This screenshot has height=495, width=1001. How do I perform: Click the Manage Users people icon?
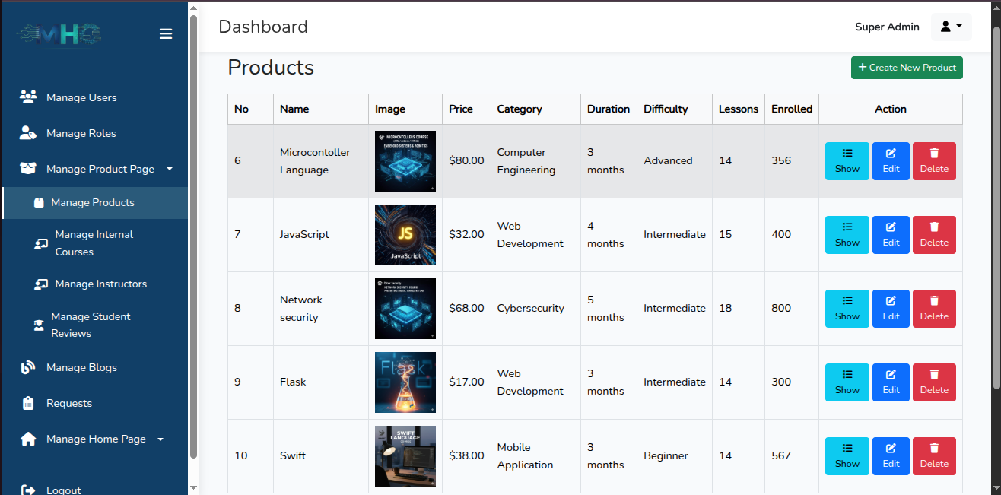[x=28, y=97]
